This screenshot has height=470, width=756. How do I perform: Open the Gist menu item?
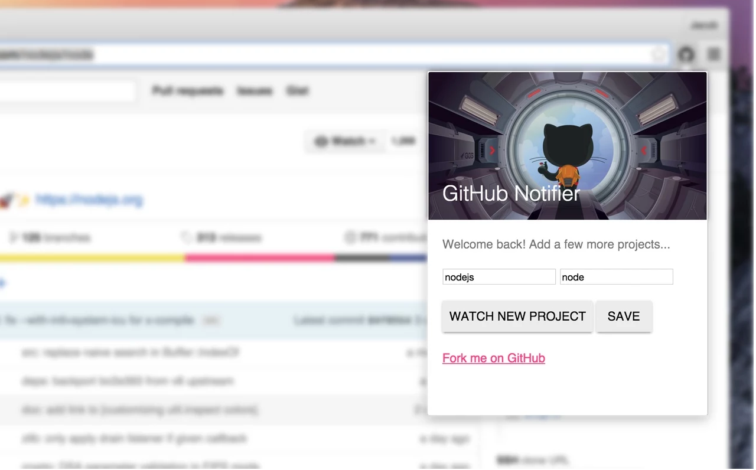[x=297, y=90]
